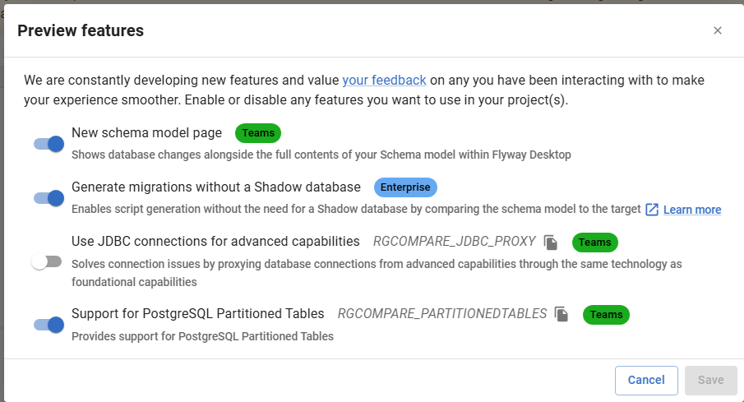744x402 pixels.
Task: Copy the RGCOMPARE_JDBC_PROXY variable name
Action: tap(551, 243)
